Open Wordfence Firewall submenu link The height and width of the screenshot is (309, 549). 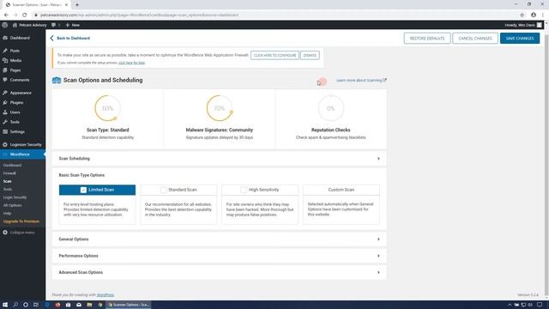click(9, 173)
